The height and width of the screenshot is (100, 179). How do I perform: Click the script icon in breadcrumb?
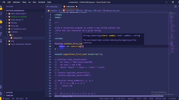(95, 11)
